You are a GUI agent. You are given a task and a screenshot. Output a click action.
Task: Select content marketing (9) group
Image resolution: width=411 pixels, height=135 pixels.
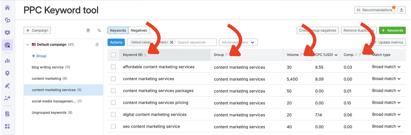(x=63, y=79)
